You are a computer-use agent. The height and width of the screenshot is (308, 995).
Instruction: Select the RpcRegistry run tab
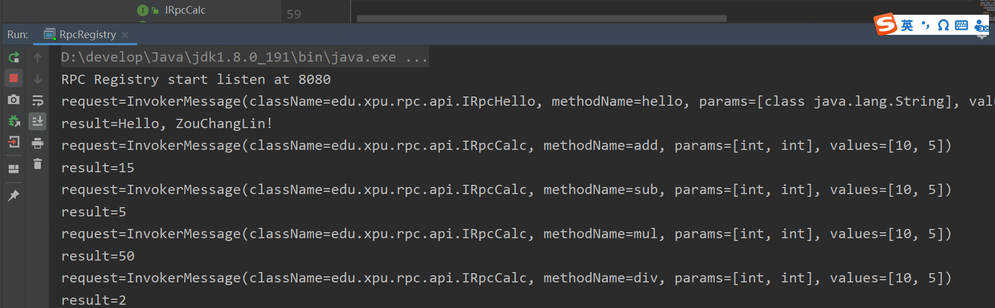pyautogui.click(x=87, y=34)
